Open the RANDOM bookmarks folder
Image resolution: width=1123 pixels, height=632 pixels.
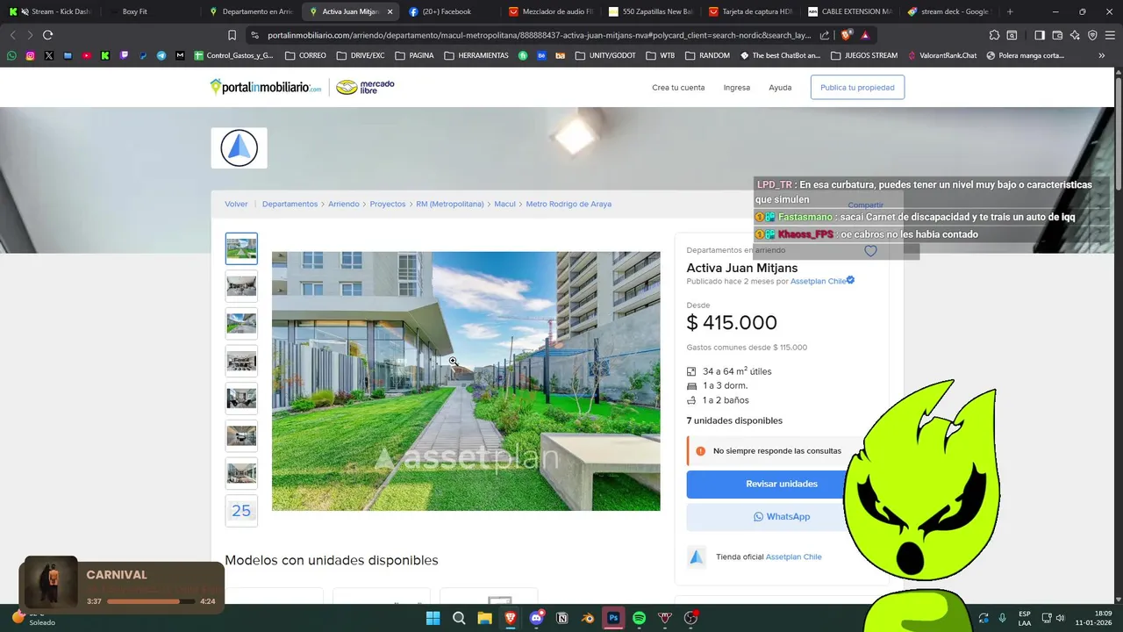pos(707,55)
